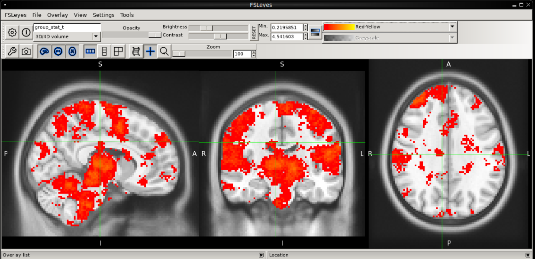Screen dimensions: 535x259
Task: Open the Tools menu
Action: coord(127,15)
